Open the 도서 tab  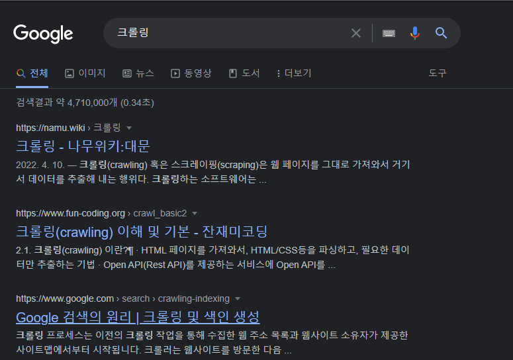click(244, 73)
